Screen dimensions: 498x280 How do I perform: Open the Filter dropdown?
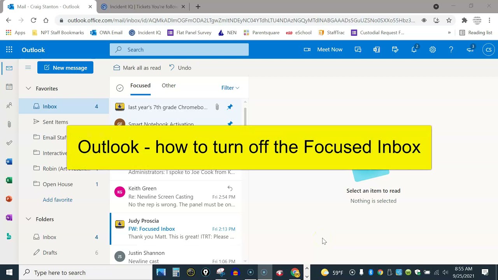pyautogui.click(x=230, y=88)
